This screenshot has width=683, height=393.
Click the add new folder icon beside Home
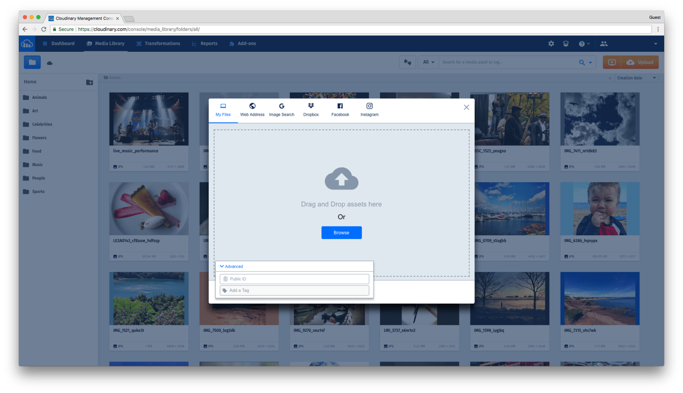tap(89, 82)
